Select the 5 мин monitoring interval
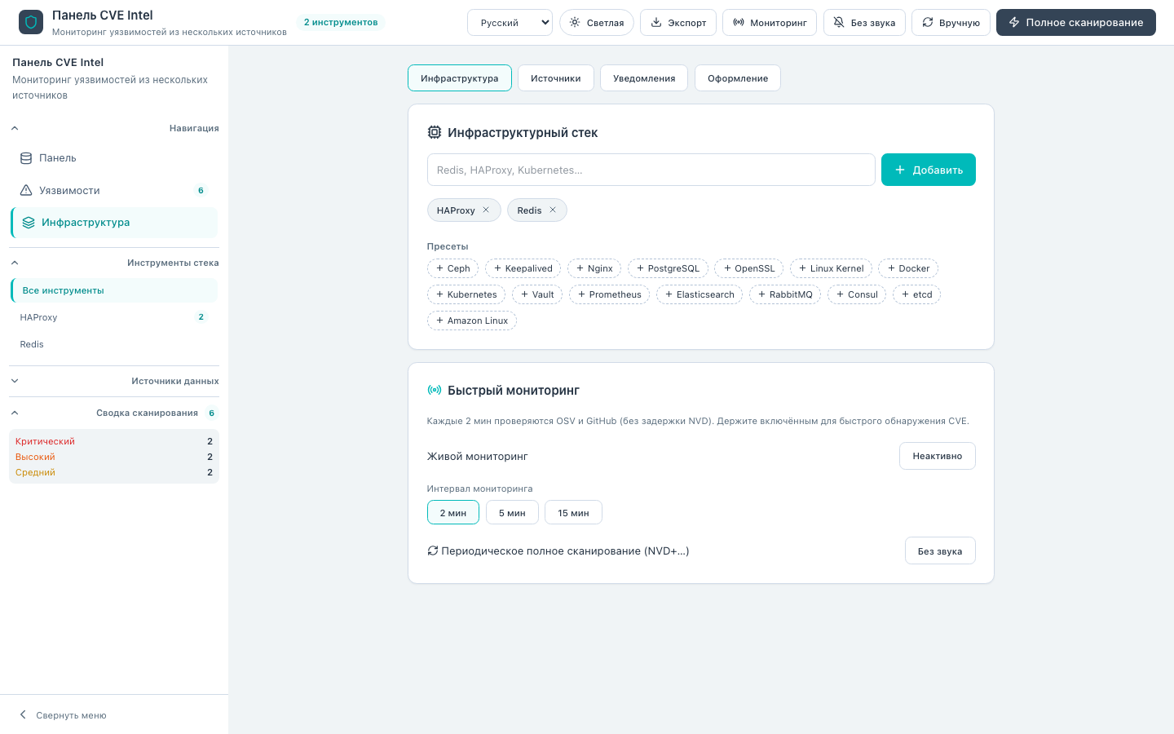Viewport: 1174px width, 734px height. coord(512,513)
